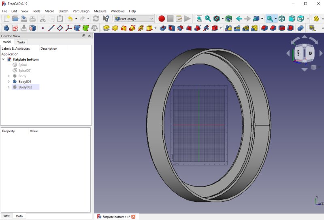
Task: Open the Sketch menu
Action: click(x=63, y=11)
